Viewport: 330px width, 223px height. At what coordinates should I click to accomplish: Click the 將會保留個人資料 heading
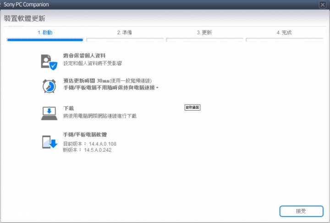pyautogui.click(x=84, y=56)
